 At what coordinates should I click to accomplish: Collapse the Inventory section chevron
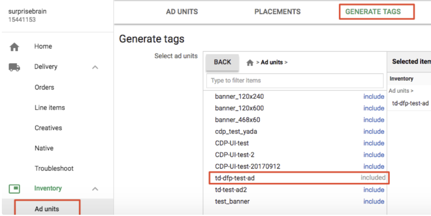(95, 189)
